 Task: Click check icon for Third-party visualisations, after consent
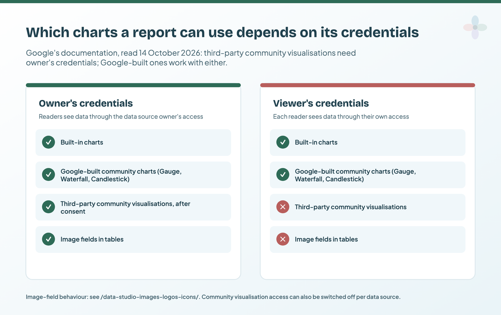(49, 207)
